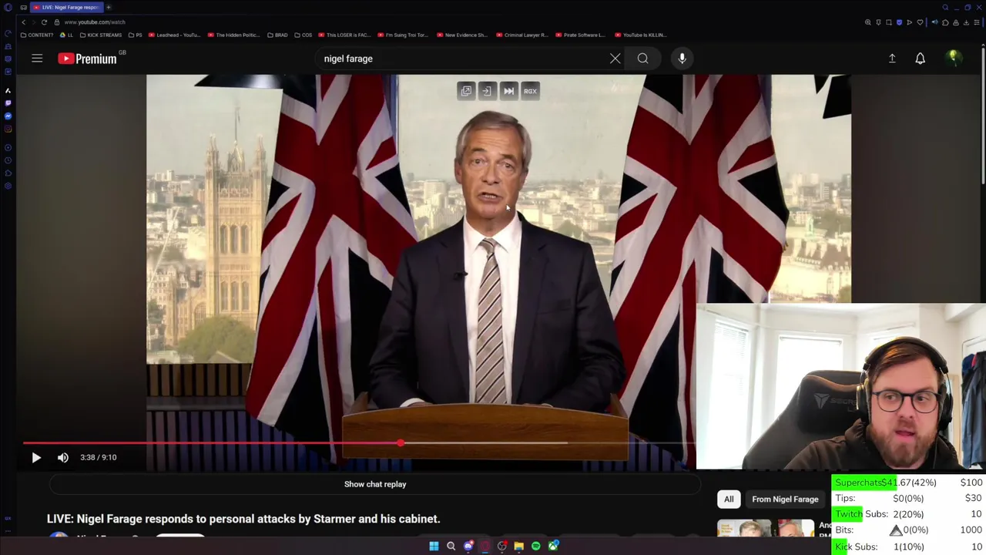Screen dimensions: 986x555
Task: Select the All filter chip
Action: click(x=729, y=499)
